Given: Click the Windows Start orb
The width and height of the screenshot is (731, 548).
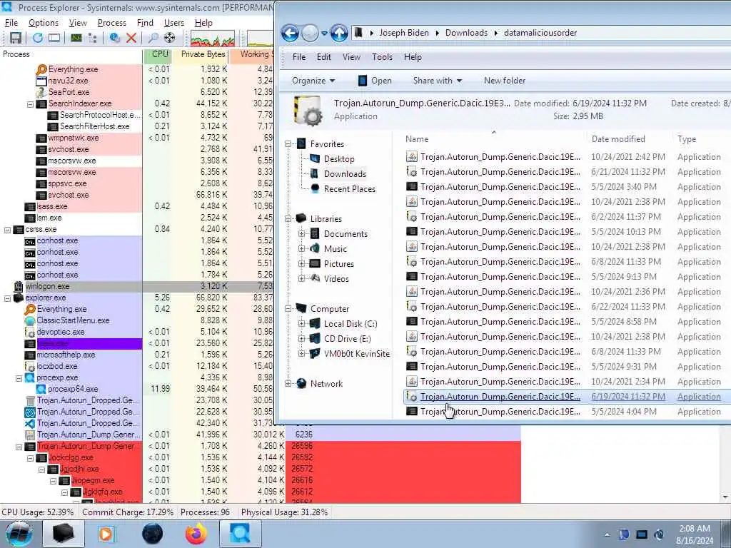Looking at the screenshot, I should coord(19,534).
